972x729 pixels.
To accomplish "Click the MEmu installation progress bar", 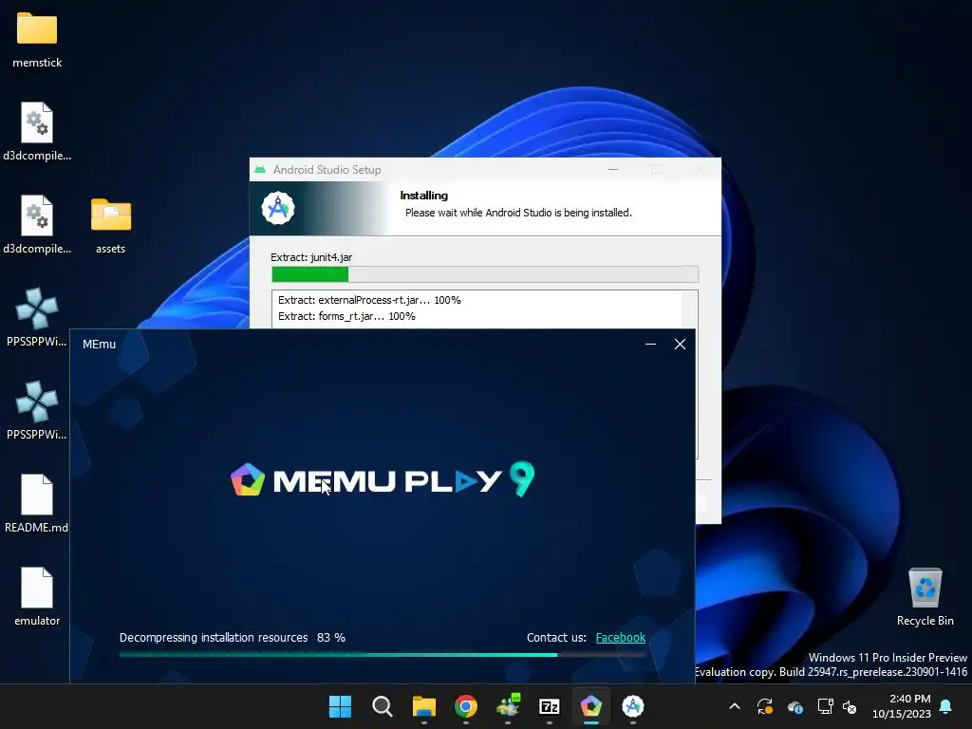I will 383,655.
